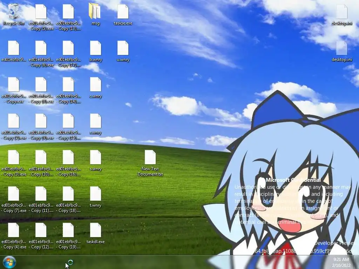Image resolution: width=359 pixels, height=269 pixels.
Task: Select ed01ebfbc9 - Copy (6).exe
Action: coord(41,54)
